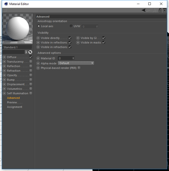Click the new window plus icon
This screenshot has height=171, width=169.
164,10
